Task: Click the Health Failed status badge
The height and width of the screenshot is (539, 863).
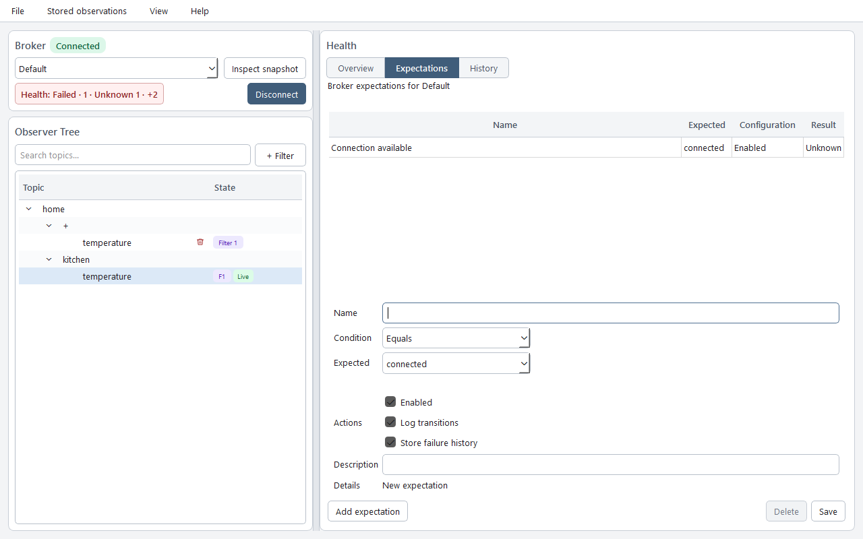Action: click(x=89, y=94)
